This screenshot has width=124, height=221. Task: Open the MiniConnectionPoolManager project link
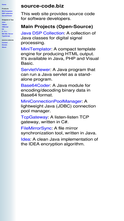[x=51, y=101]
